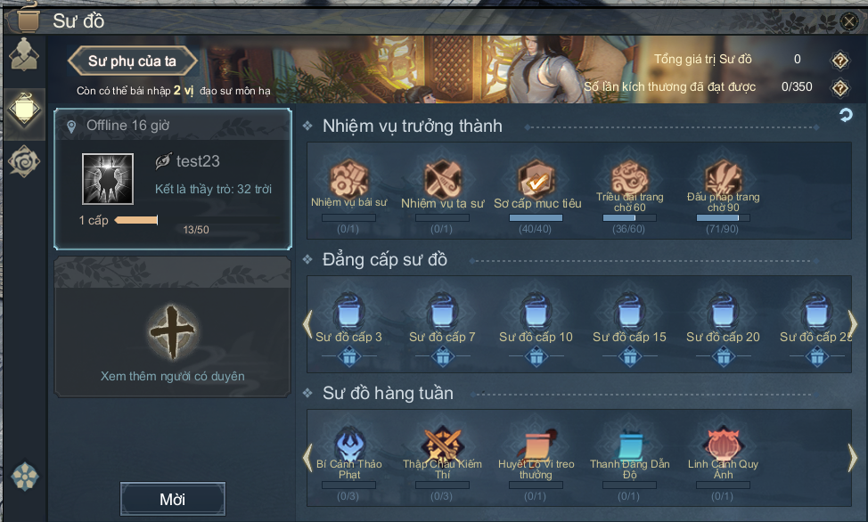
Task: Click the refresh arrow icon
Action: pyautogui.click(x=846, y=115)
